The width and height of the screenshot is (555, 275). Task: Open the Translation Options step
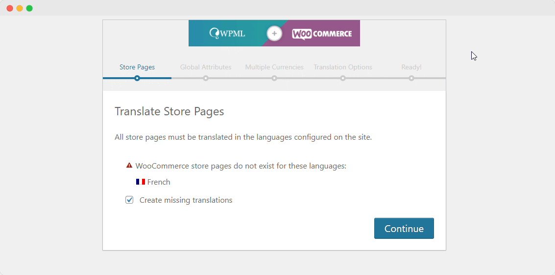(342, 67)
